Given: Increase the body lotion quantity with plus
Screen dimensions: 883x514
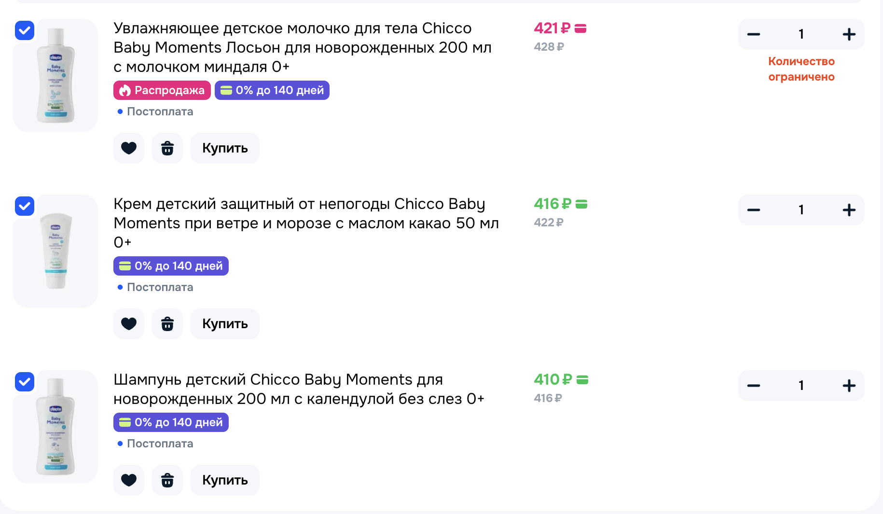Looking at the screenshot, I should point(849,34).
